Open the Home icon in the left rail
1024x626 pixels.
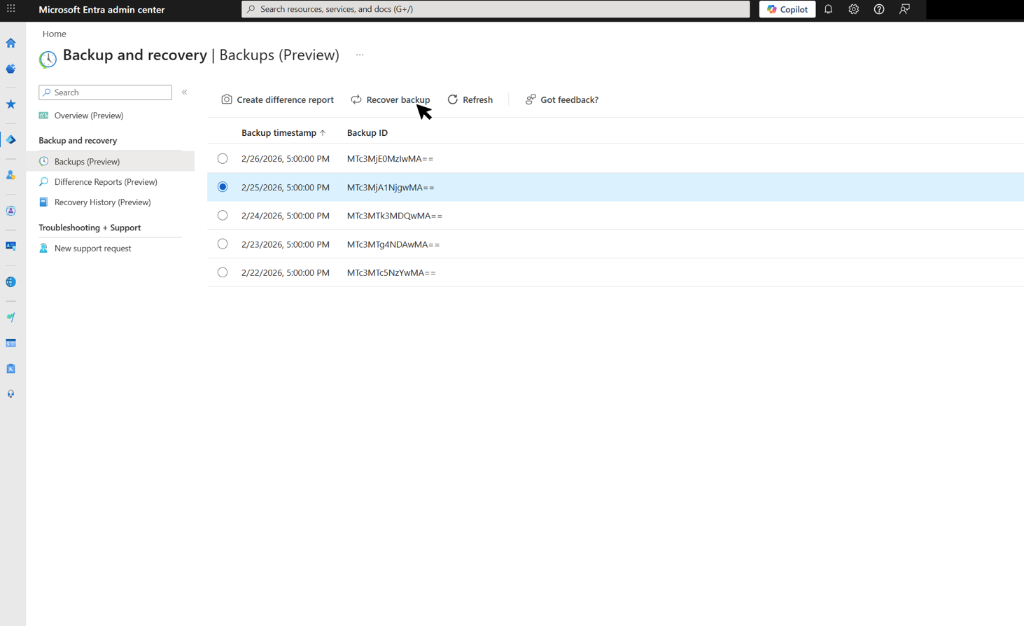point(10,43)
